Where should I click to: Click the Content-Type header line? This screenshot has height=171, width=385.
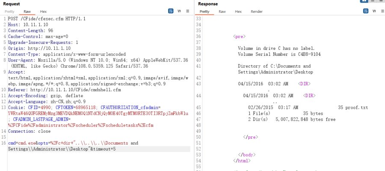[67, 54]
